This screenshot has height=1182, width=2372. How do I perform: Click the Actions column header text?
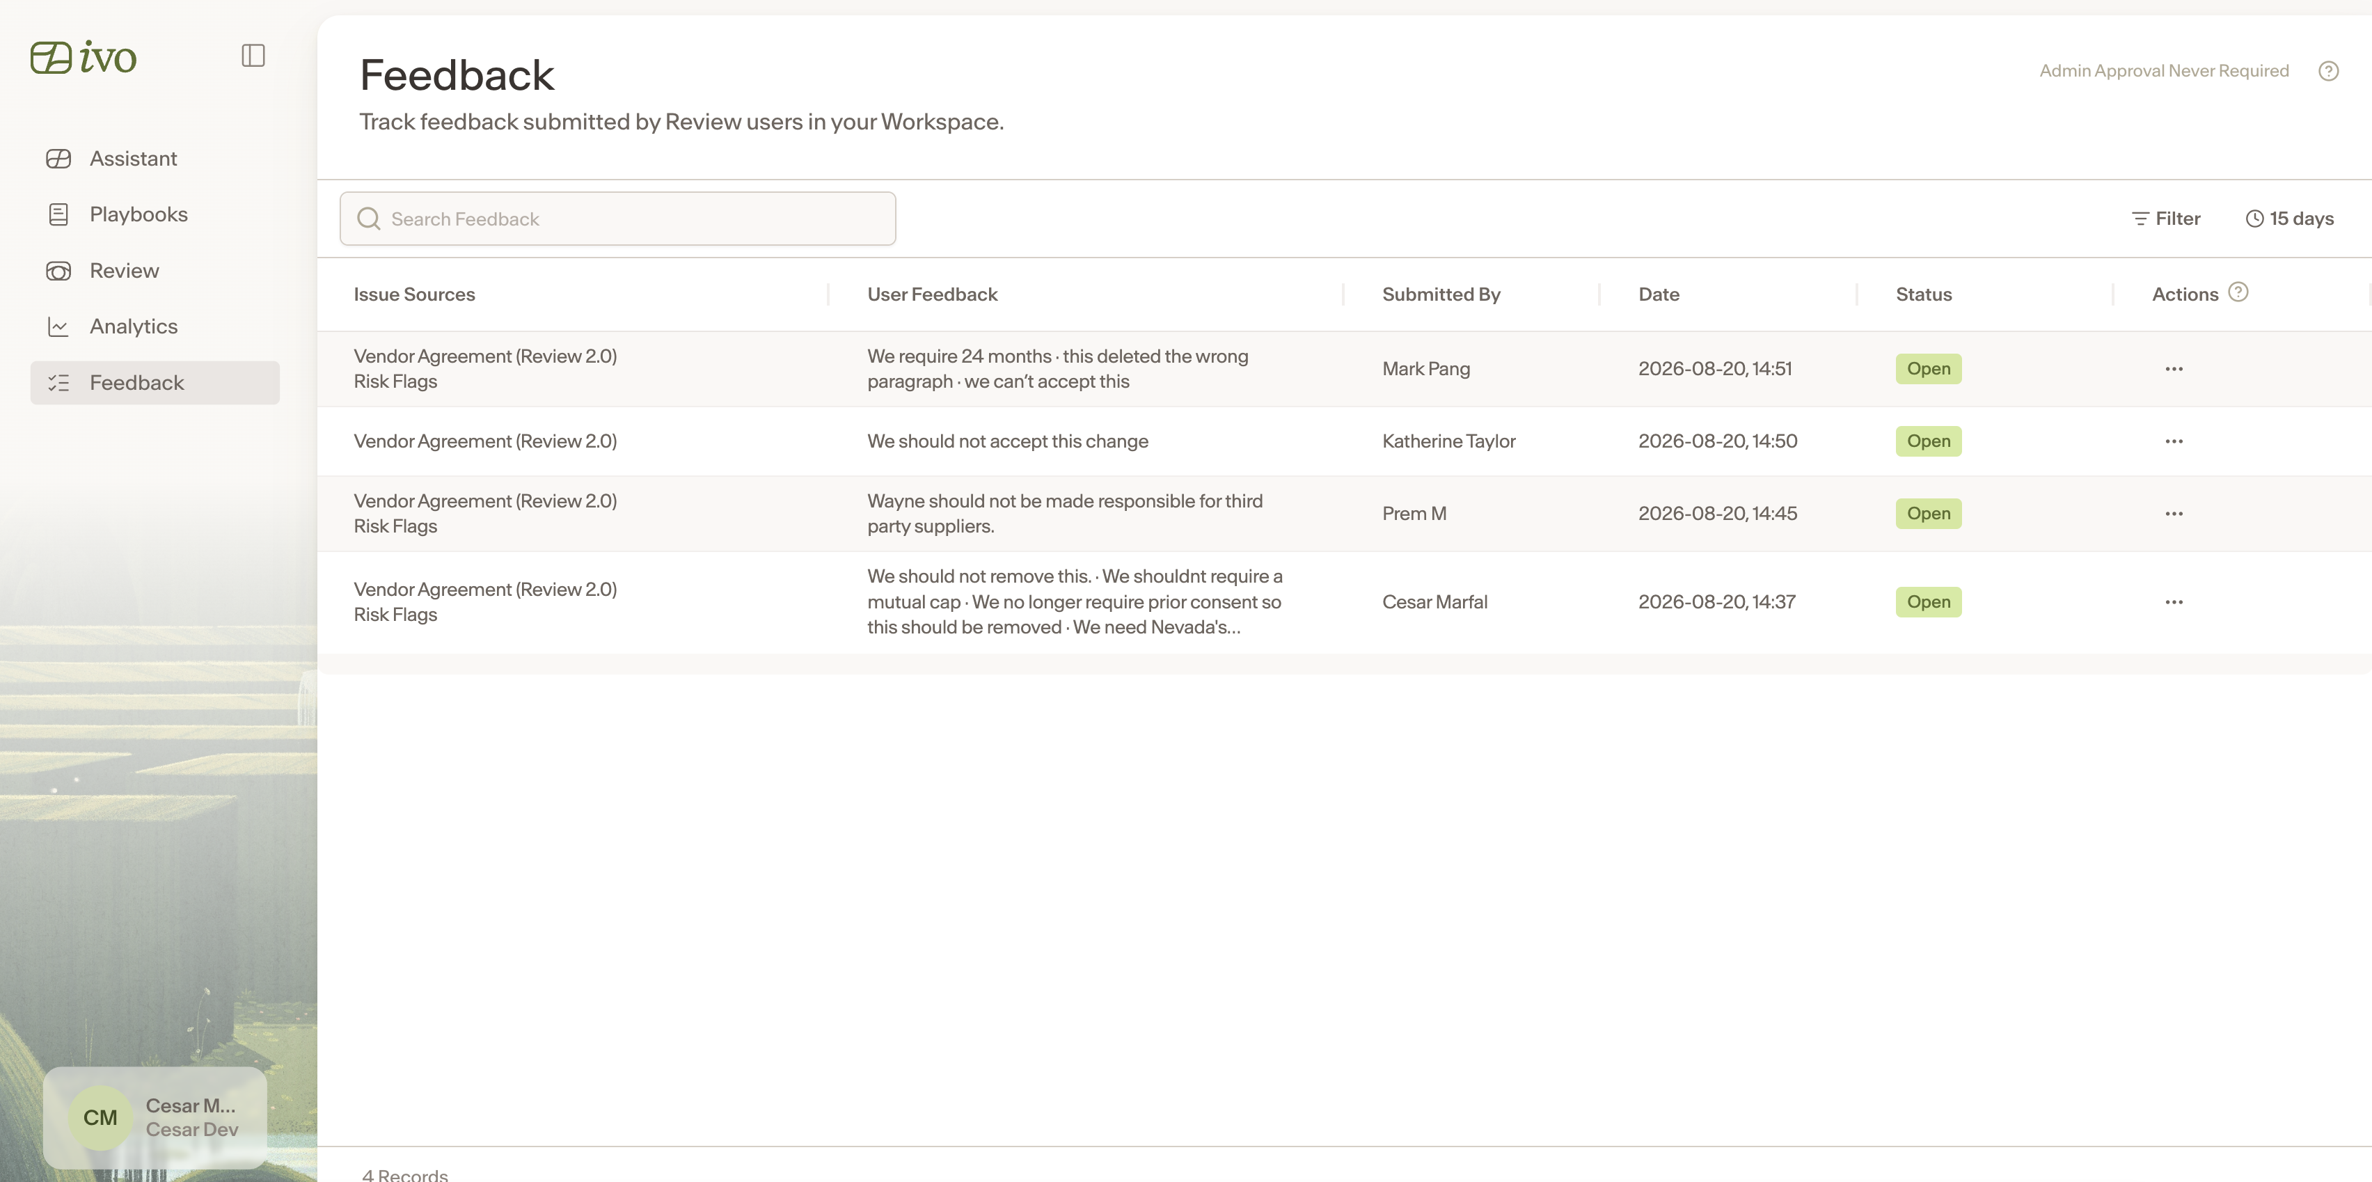tap(2185, 294)
